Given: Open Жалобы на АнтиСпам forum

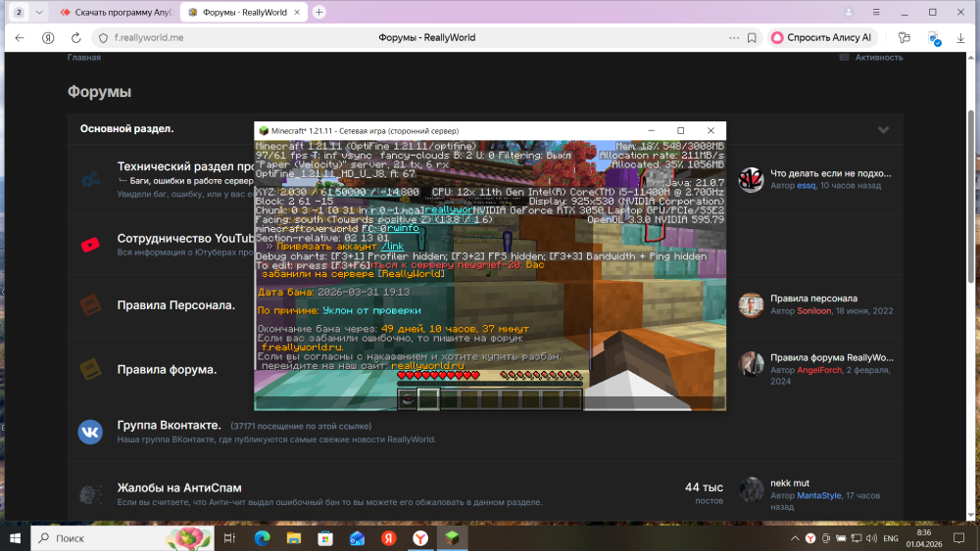Looking at the screenshot, I should point(178,488).
